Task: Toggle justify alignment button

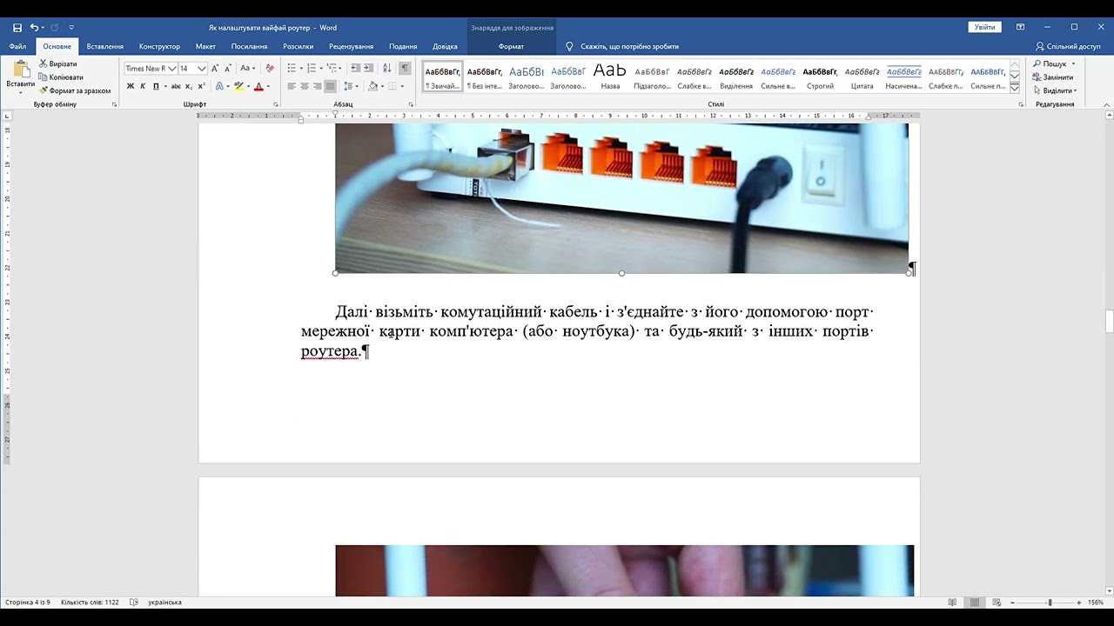Action: point(330,86)
